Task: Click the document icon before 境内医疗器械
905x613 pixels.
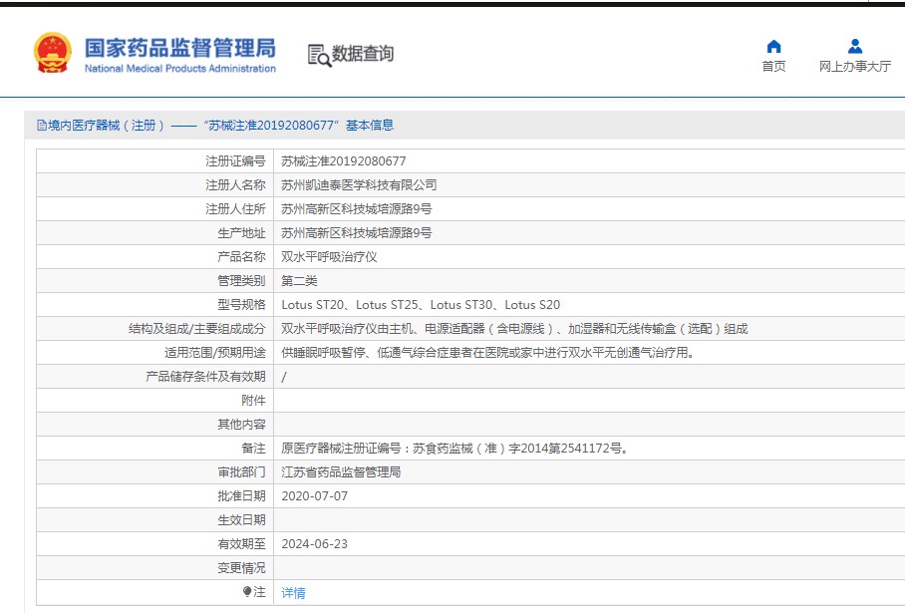Action: pos(42,126)
